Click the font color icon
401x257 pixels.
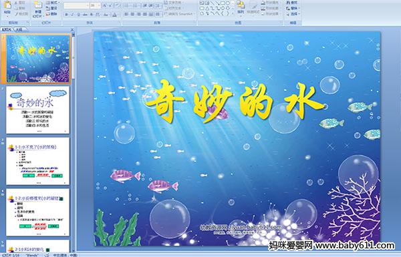pyautogui.click(x=114, y=15)
